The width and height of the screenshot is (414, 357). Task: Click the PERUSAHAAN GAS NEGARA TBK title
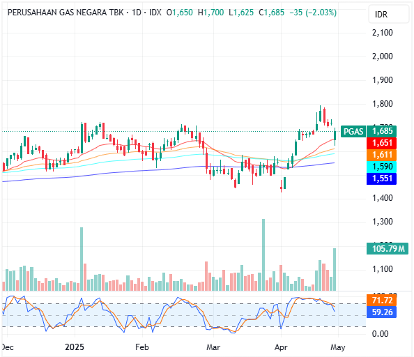pyautogui.click(x=66, y=13)
